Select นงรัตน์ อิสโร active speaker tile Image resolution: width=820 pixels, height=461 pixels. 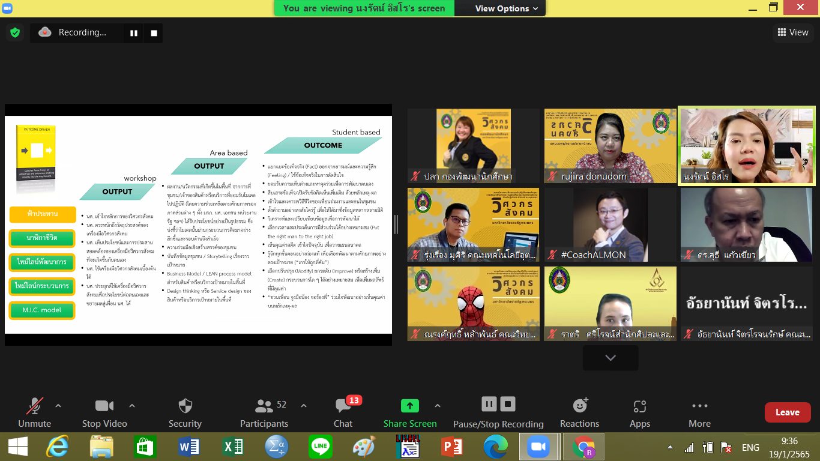[747, 146]
